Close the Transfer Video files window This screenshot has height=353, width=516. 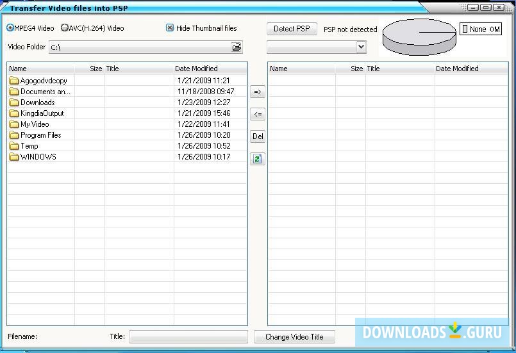[x=499, y=7]
